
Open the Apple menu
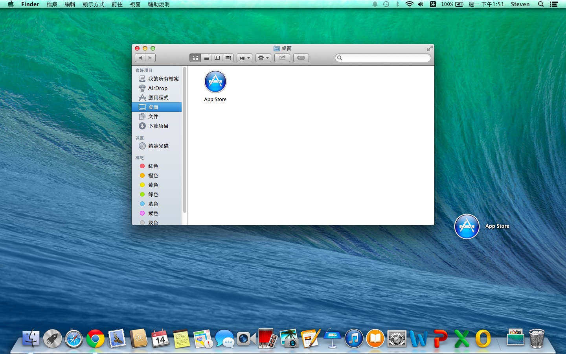pos(11,4)
